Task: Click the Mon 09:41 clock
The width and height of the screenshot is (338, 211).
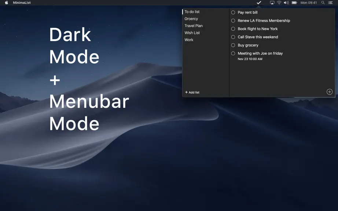Action: [308, 3]
